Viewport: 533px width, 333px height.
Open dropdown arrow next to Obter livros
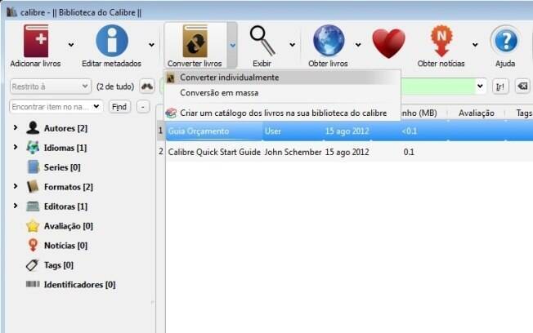point(358,44)
